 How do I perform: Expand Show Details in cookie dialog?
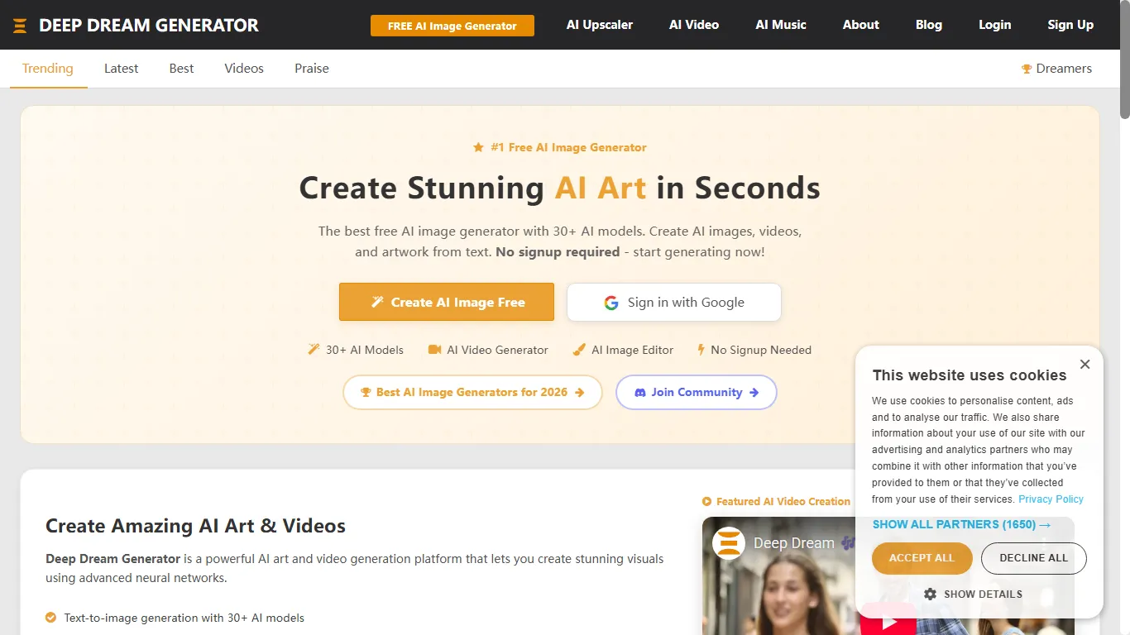(982, 594)
